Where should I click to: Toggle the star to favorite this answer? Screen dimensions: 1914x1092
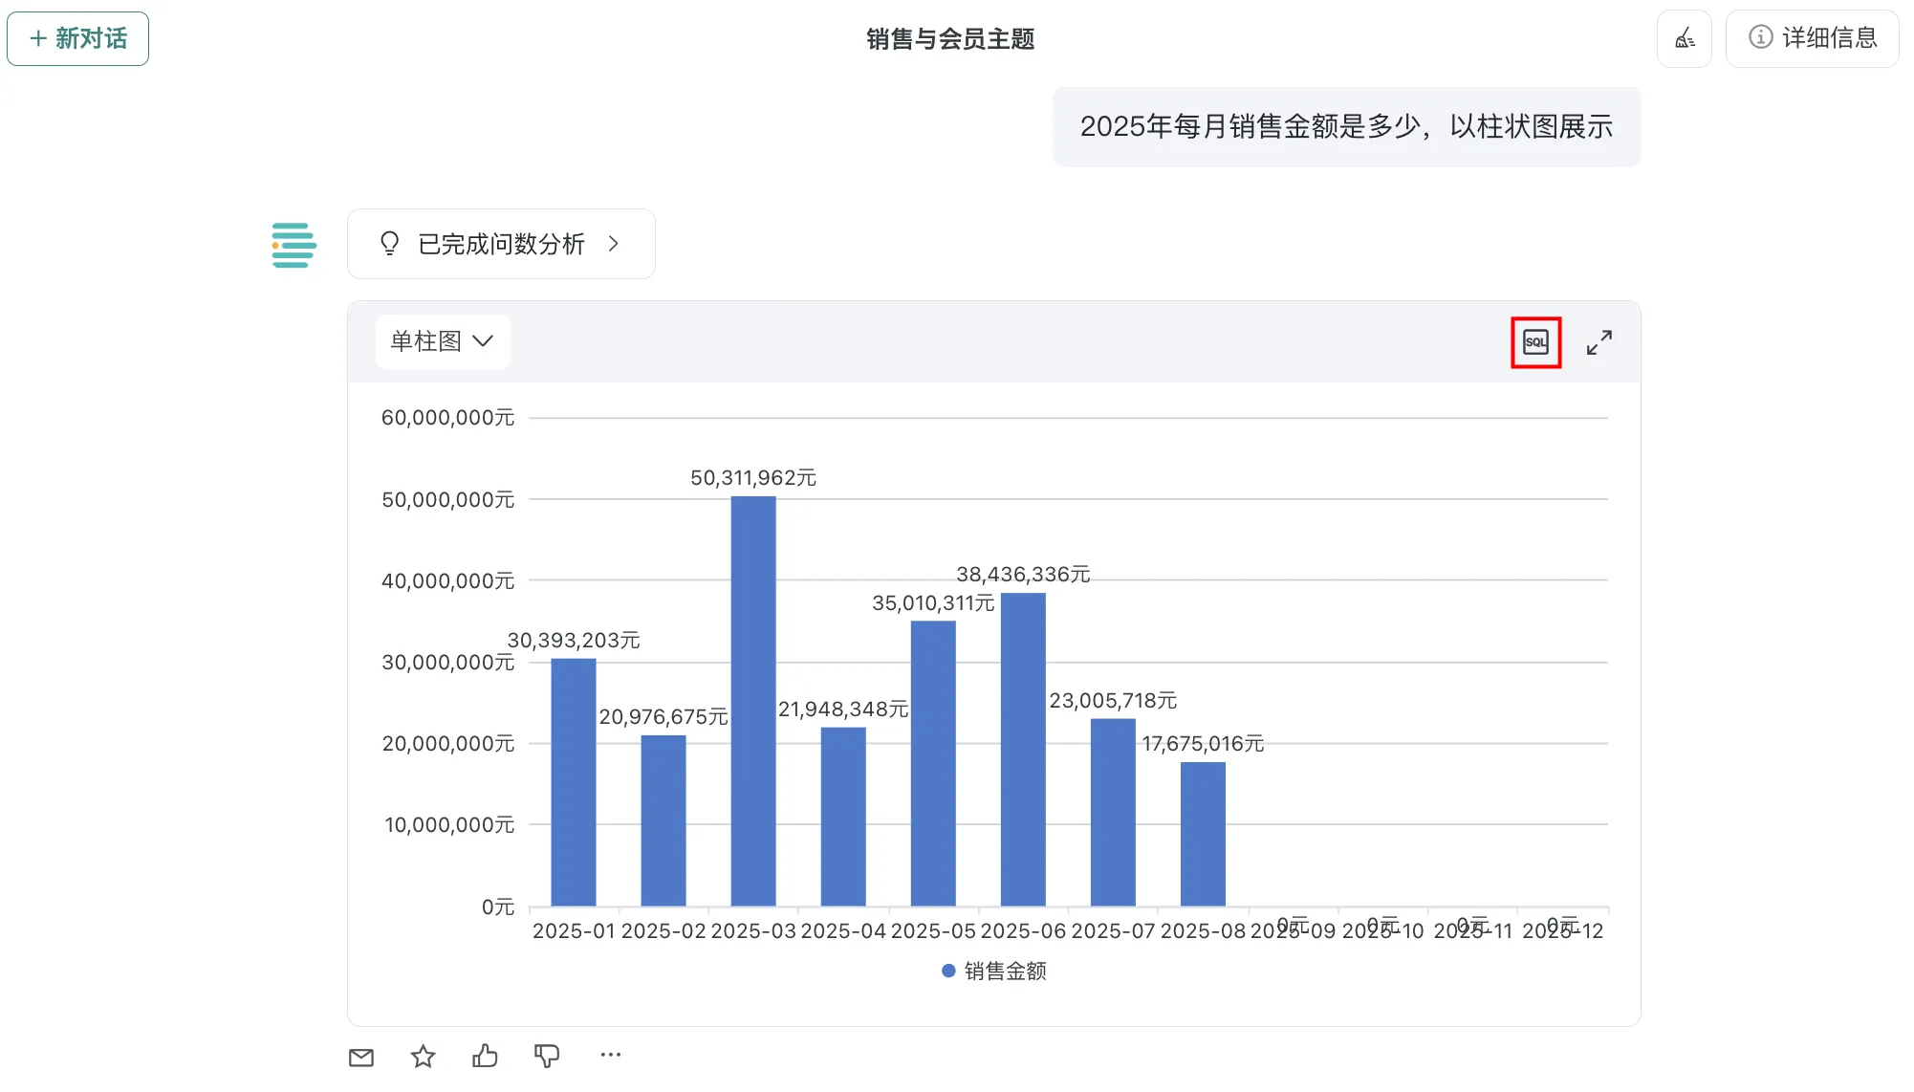tap(423, 1056)
